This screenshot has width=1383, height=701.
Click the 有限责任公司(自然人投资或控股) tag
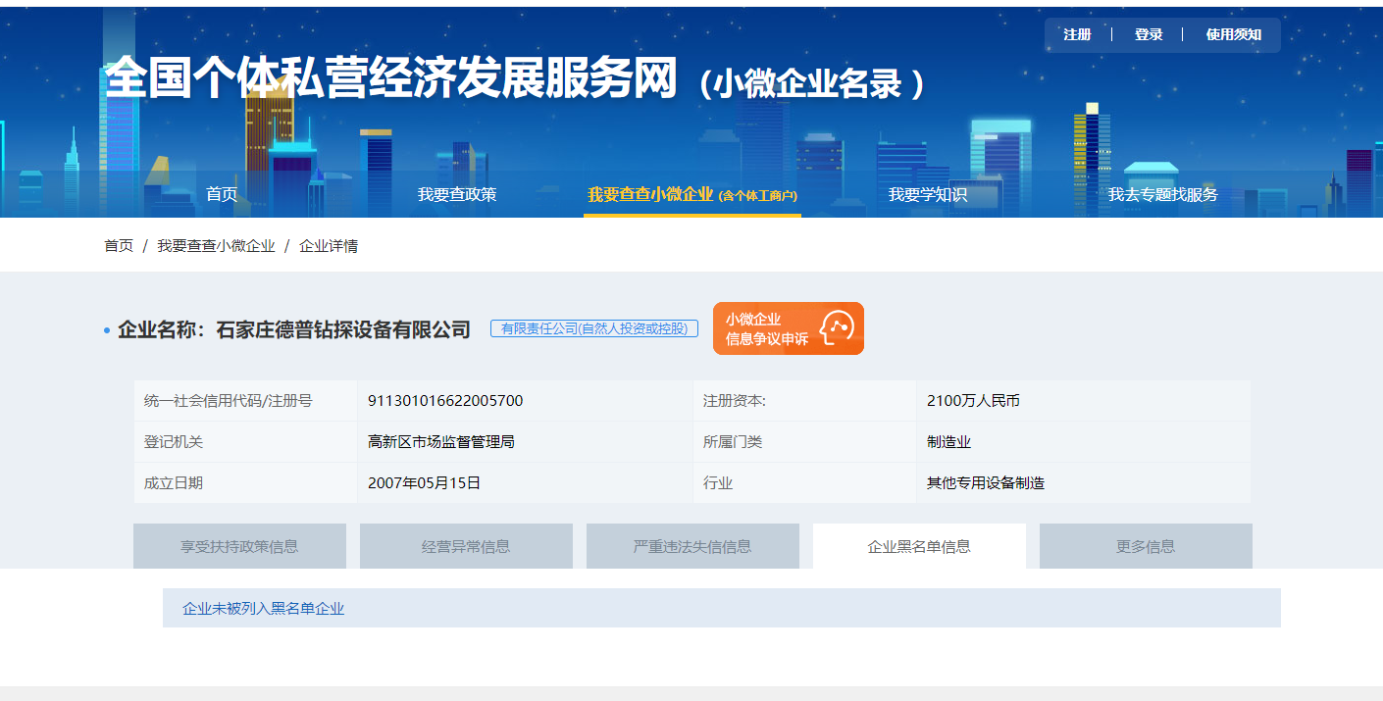point(594,328)
